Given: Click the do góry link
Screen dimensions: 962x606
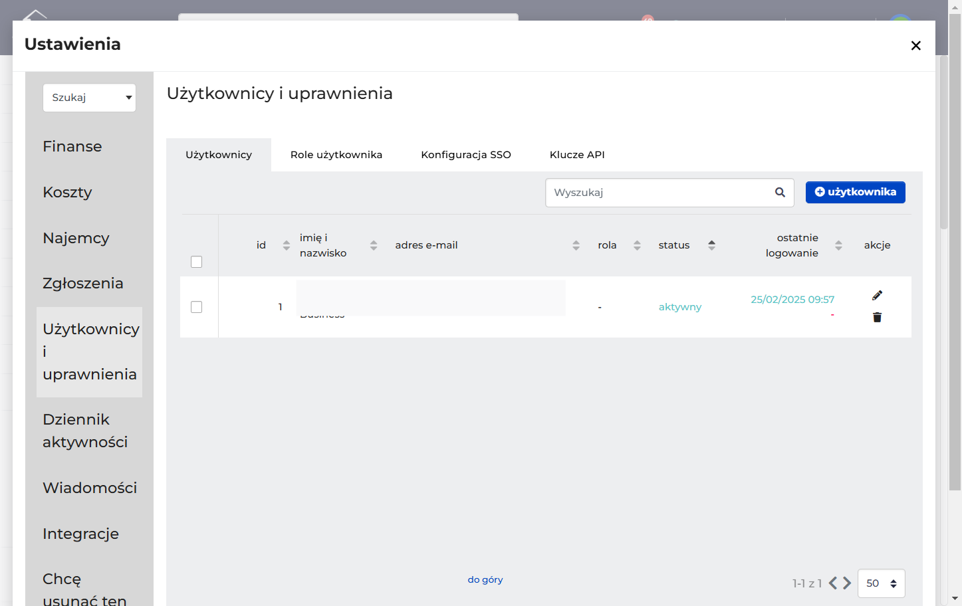Looking at the screenshot, I should pos(485,579).
